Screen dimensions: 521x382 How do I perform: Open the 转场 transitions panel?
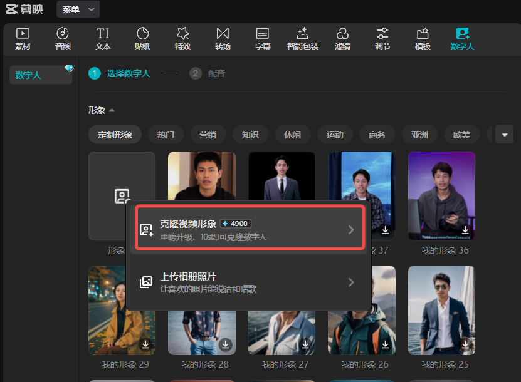tap(223, 39)
